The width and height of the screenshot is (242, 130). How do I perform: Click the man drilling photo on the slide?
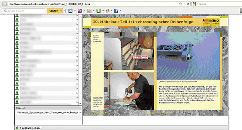[x=129, y=91]
